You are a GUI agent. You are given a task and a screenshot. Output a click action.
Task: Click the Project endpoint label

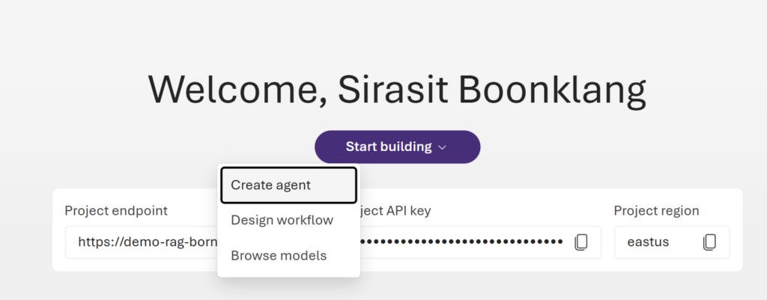pos(116,210)
